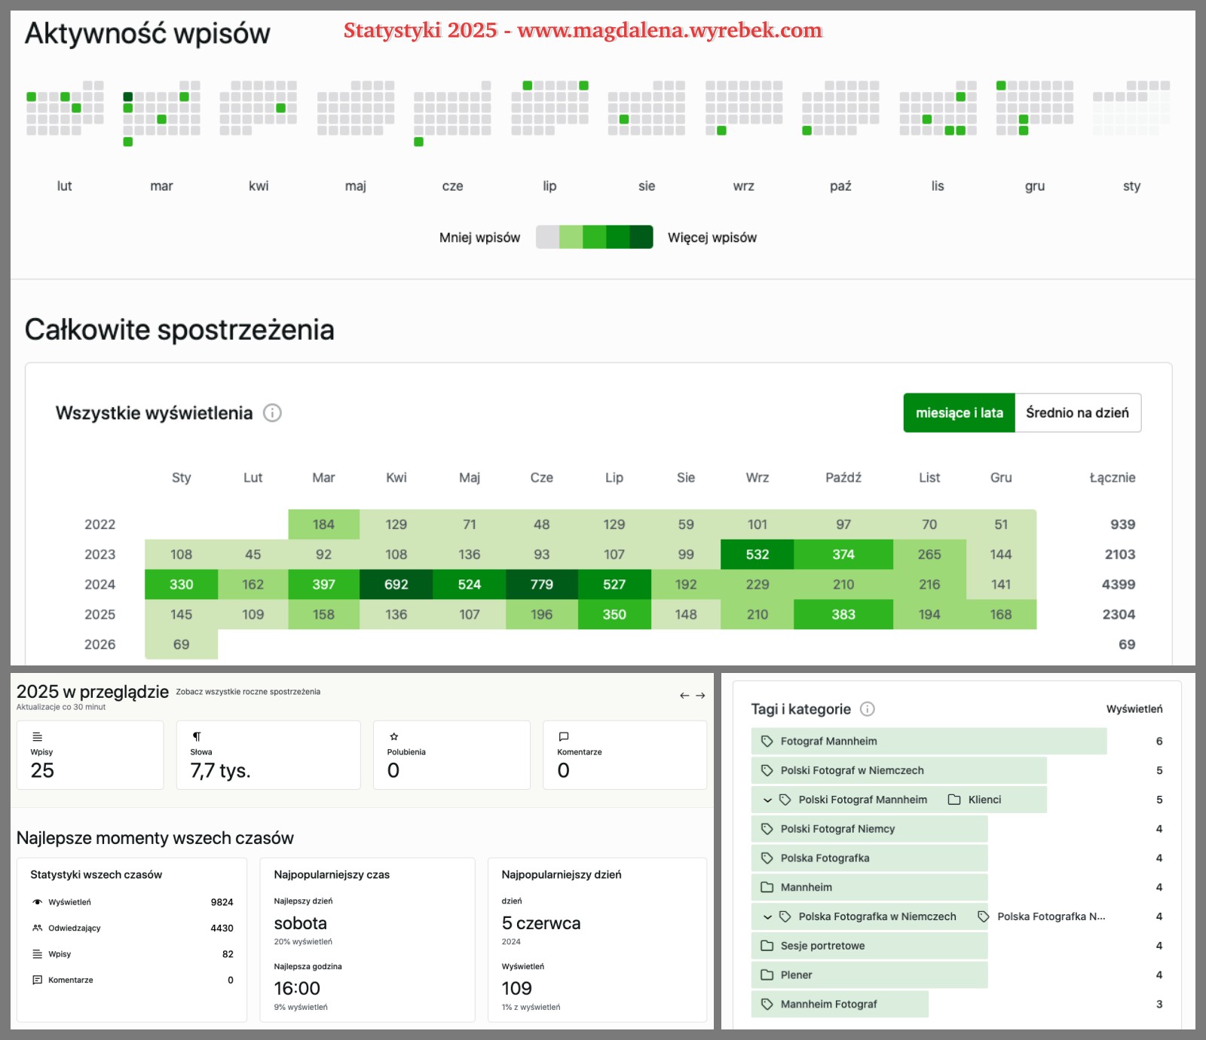The image size is (1206, 1040).
Task: Go to next year with right arrow
Action: pos(700,696)
